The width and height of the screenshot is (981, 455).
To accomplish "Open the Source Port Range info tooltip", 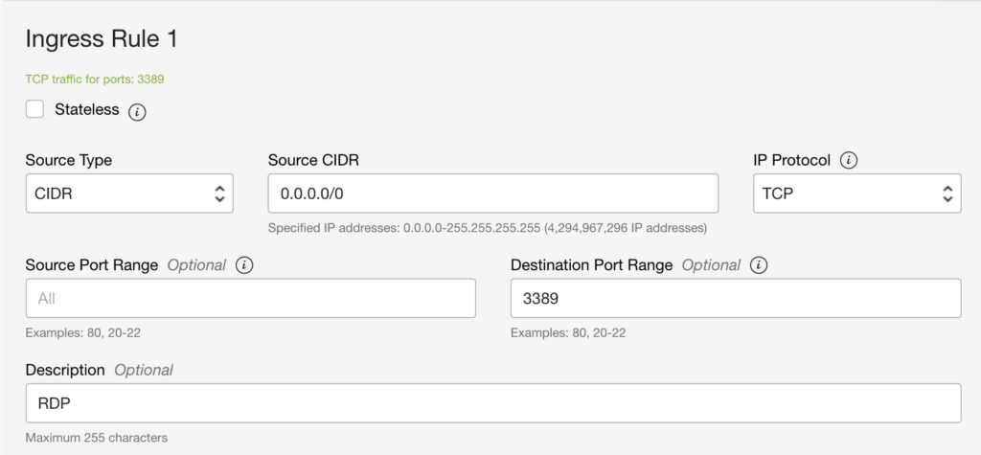I will pos(244,265).
